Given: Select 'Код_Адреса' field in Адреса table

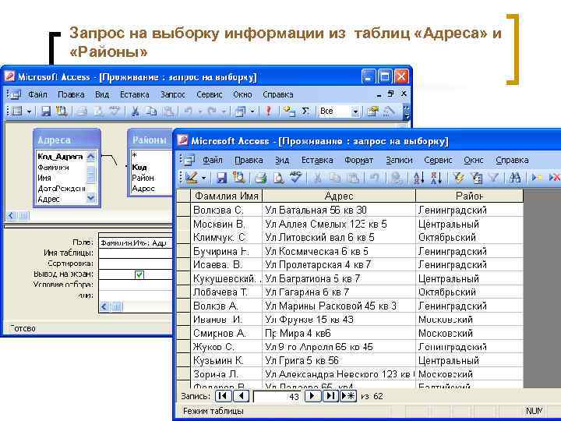Looking at the screenshot, I should coord(60,157).
